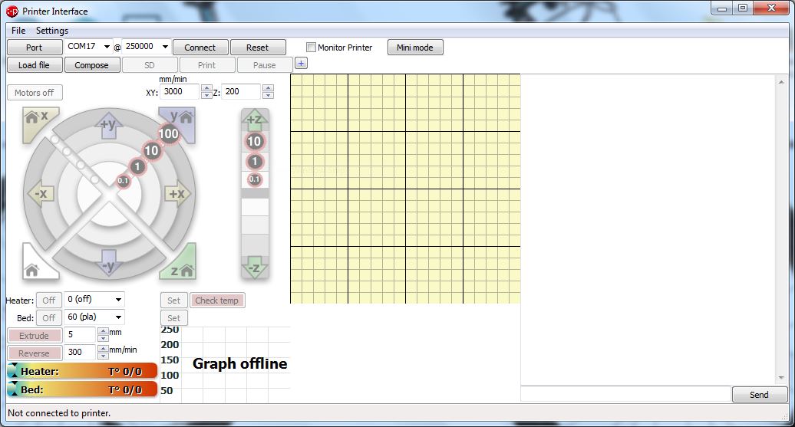
Task: Adjust extrude speed spinner
Action: [103, 352]
